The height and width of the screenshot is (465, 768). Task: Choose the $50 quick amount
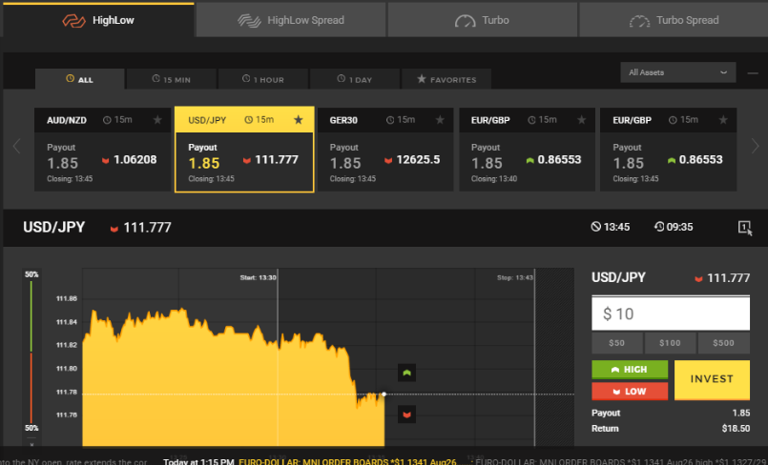click(617, 343)
